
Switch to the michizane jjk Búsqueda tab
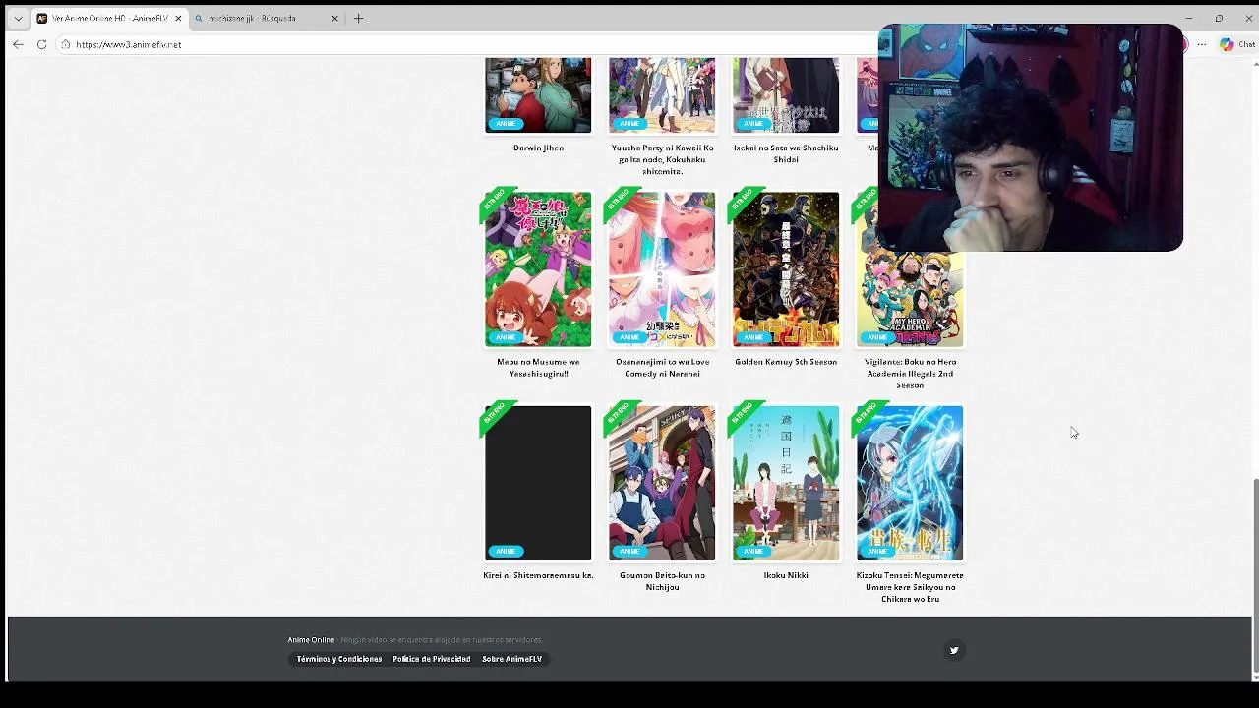266,18
